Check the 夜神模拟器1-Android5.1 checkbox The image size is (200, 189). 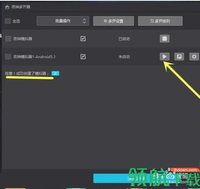[8, 56]
